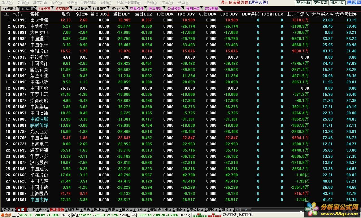Open the 系统(S) menu

7,3
